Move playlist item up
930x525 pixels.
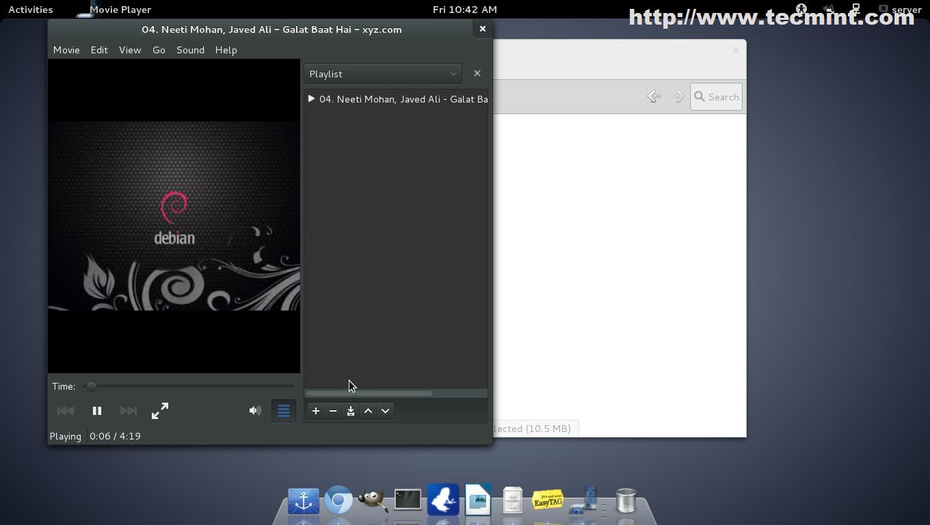[368, 411]
